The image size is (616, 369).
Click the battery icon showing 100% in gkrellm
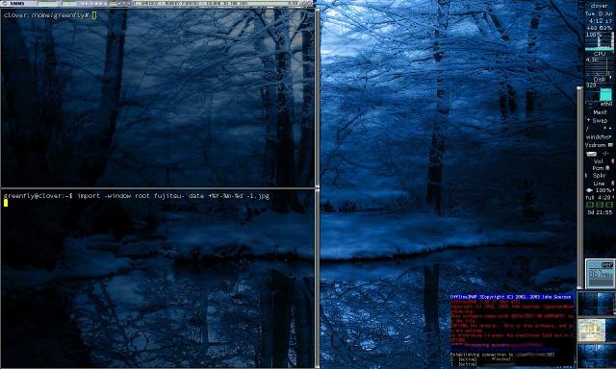pyautogui.click(x=590, y=190)
